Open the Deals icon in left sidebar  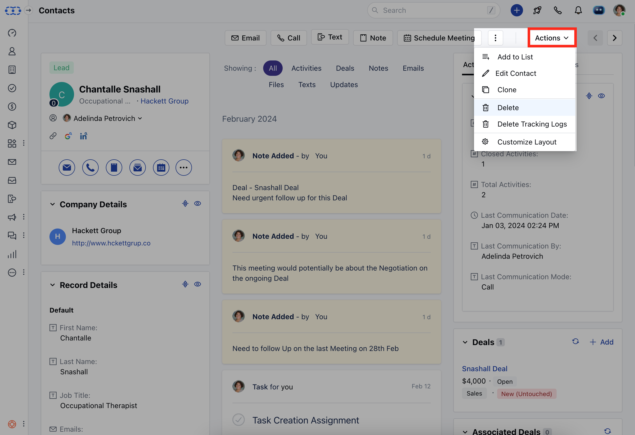coord(12,107)
